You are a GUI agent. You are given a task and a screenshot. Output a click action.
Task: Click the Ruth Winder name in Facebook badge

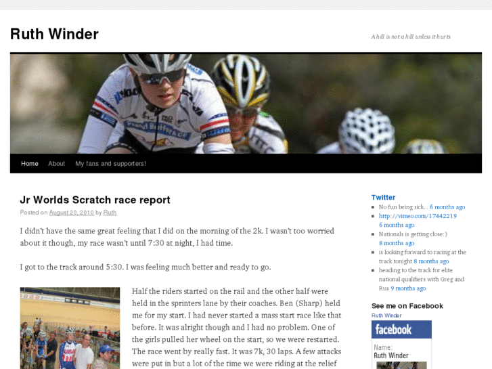click(x=391, y=356)
